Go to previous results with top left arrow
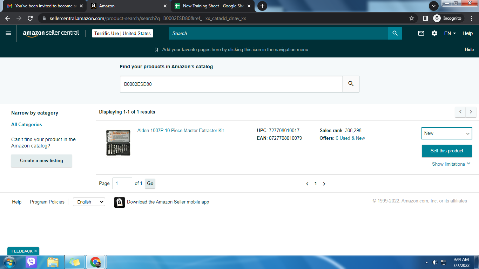The height and width of the screenshot is (269, 479). pyautogui.click(x=460, y=112)
